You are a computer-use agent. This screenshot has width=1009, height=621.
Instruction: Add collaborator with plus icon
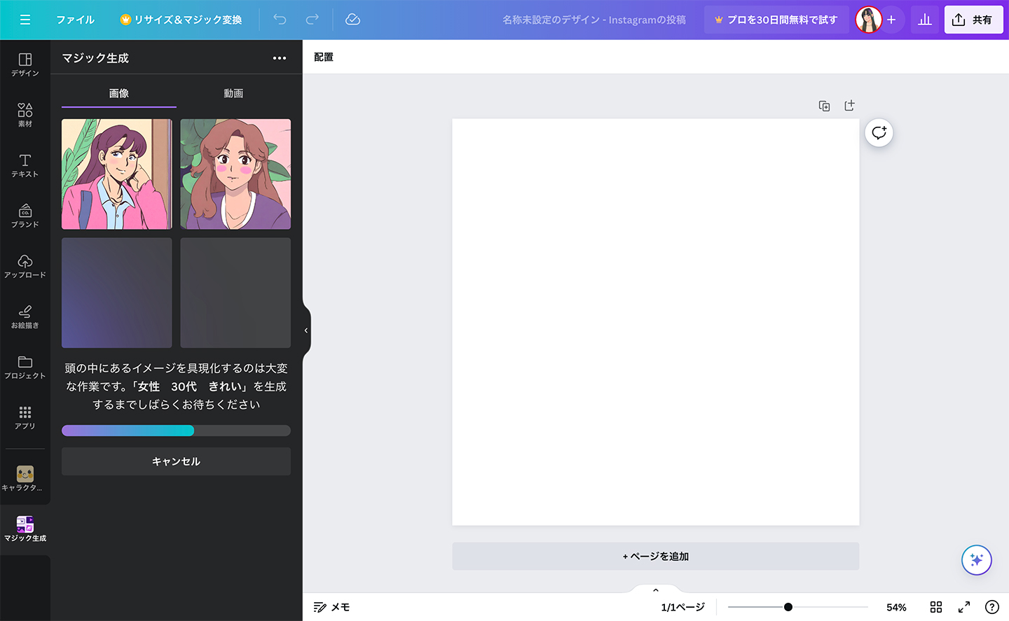(x=891, y=20)
